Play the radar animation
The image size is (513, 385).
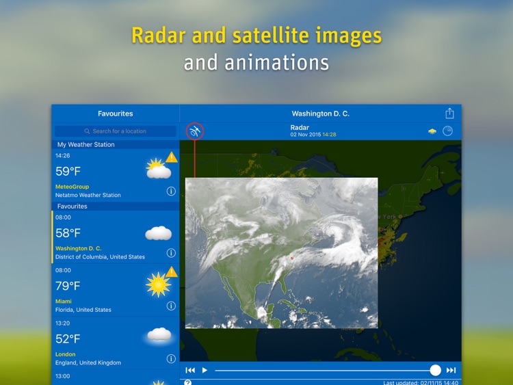[x=205, y=370]
